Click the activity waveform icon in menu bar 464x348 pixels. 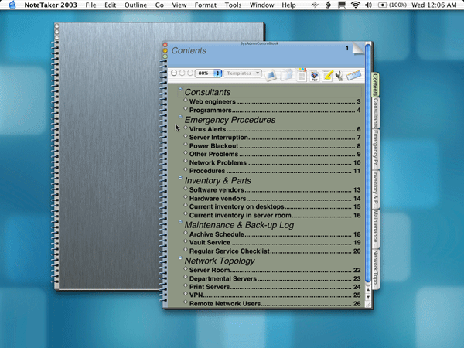coord(315,5)
